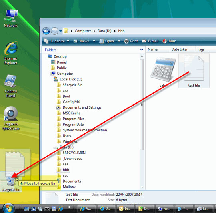
Task: Click Internet Explorer quick launch icon
Action: click(61, 209)
